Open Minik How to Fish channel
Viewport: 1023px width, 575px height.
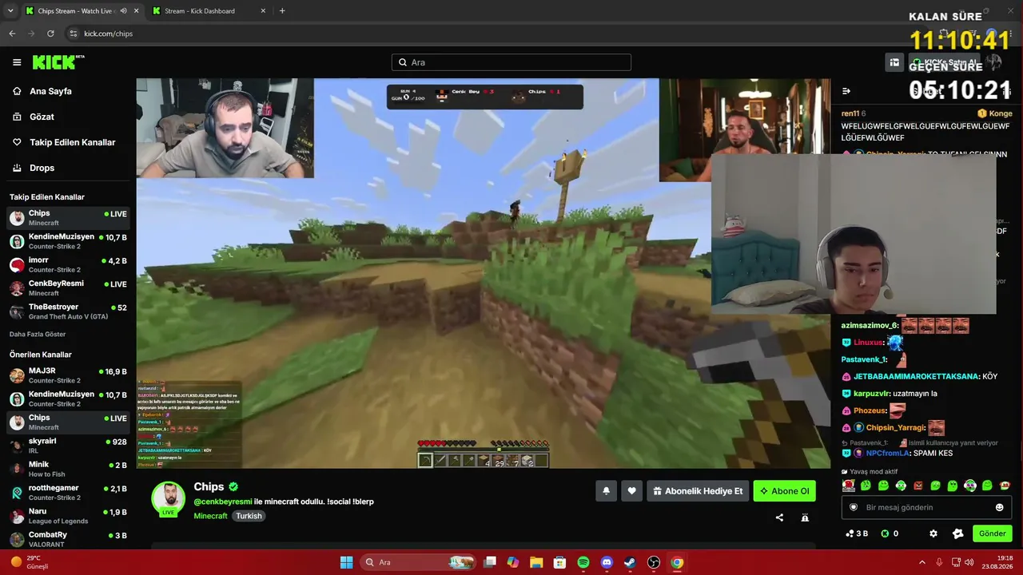[x=68, y=469]
